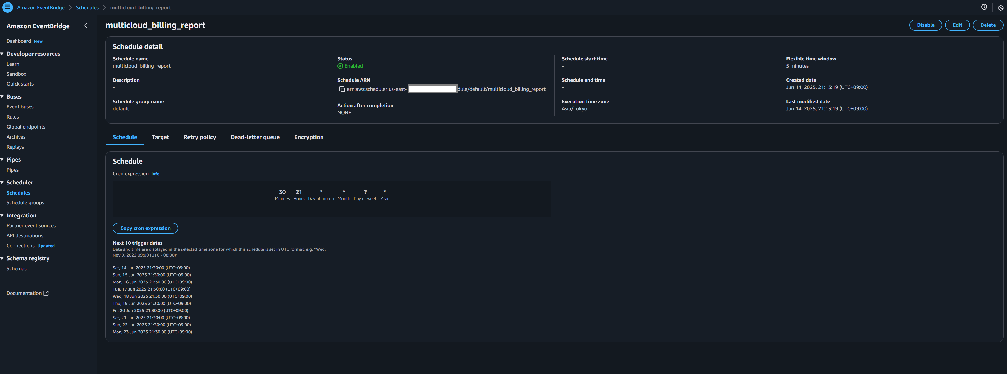This screenshot has height=374, width=1007.
Task: Open the Retry policy tab
Action: (200, 137)
